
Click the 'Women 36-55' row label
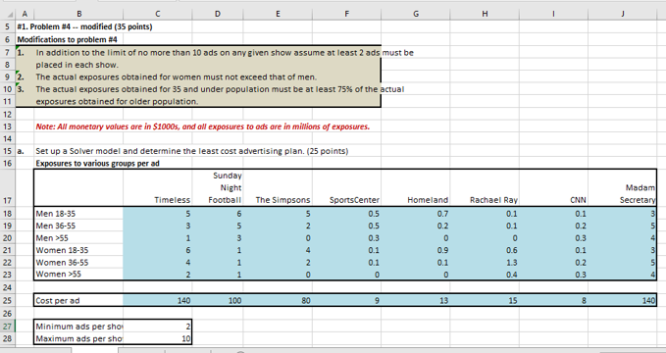pyautogui.click(x=78, y=263)
